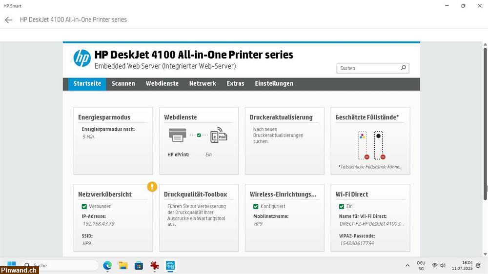Open the Netzwerkübersicht card heading
The height and width of the screenshot is (274, 488).
coord(105,195)
